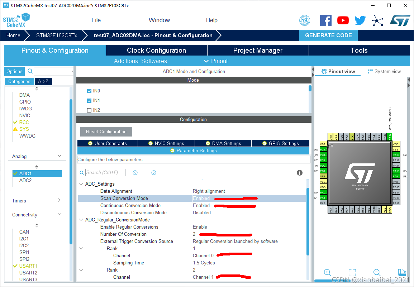Click the ST community network icon
The width and height of the screenshot is (414, 287).
[377, 20]
